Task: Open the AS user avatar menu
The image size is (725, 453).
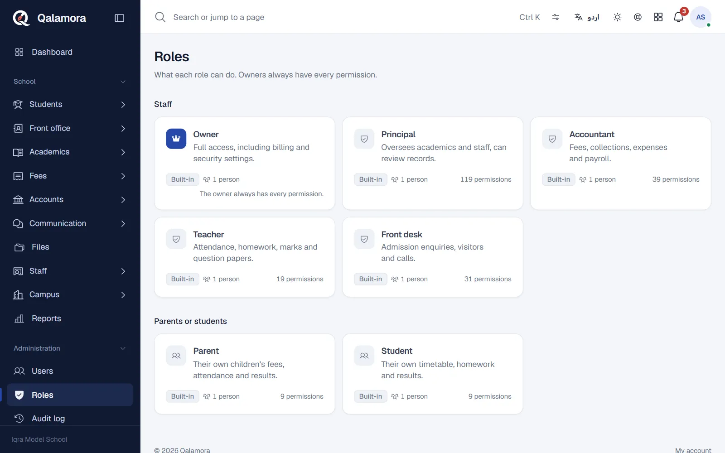Action: coord(701,17)
